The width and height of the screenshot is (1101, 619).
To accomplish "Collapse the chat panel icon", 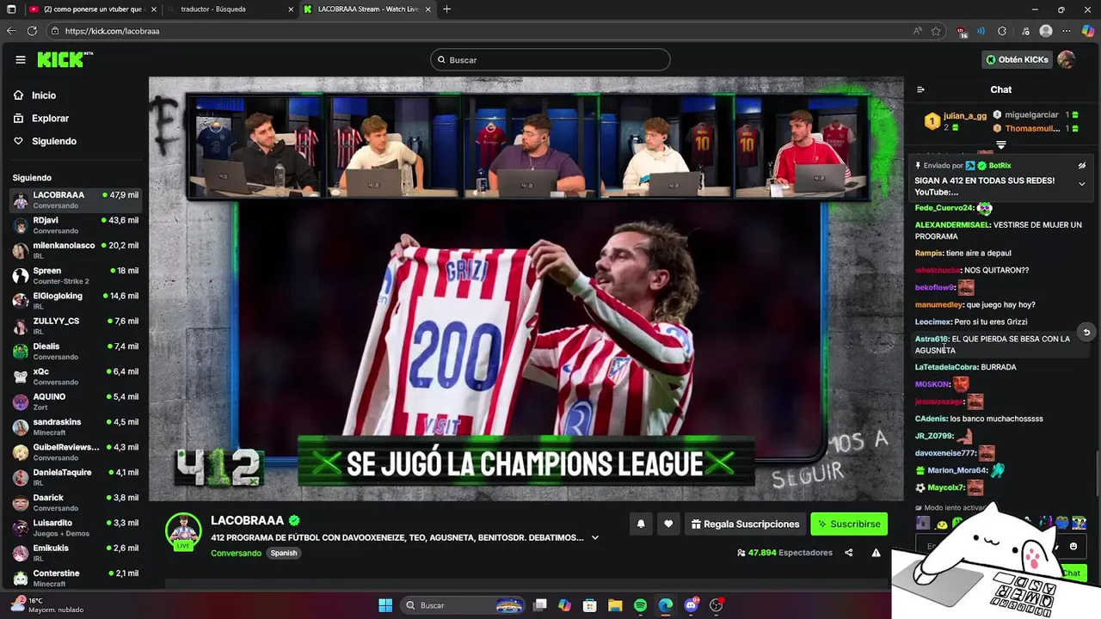I will 920,89.
